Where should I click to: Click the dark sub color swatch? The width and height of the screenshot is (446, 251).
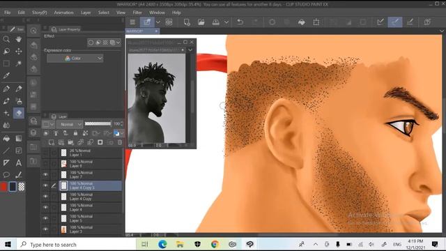(x=13, y=187)
